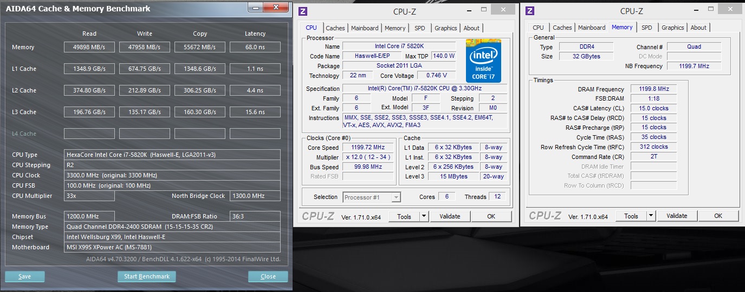Click Validate button in CPU-Z Memory window
Viewport: 745px width, 292px height.
[x=677, y=216]
